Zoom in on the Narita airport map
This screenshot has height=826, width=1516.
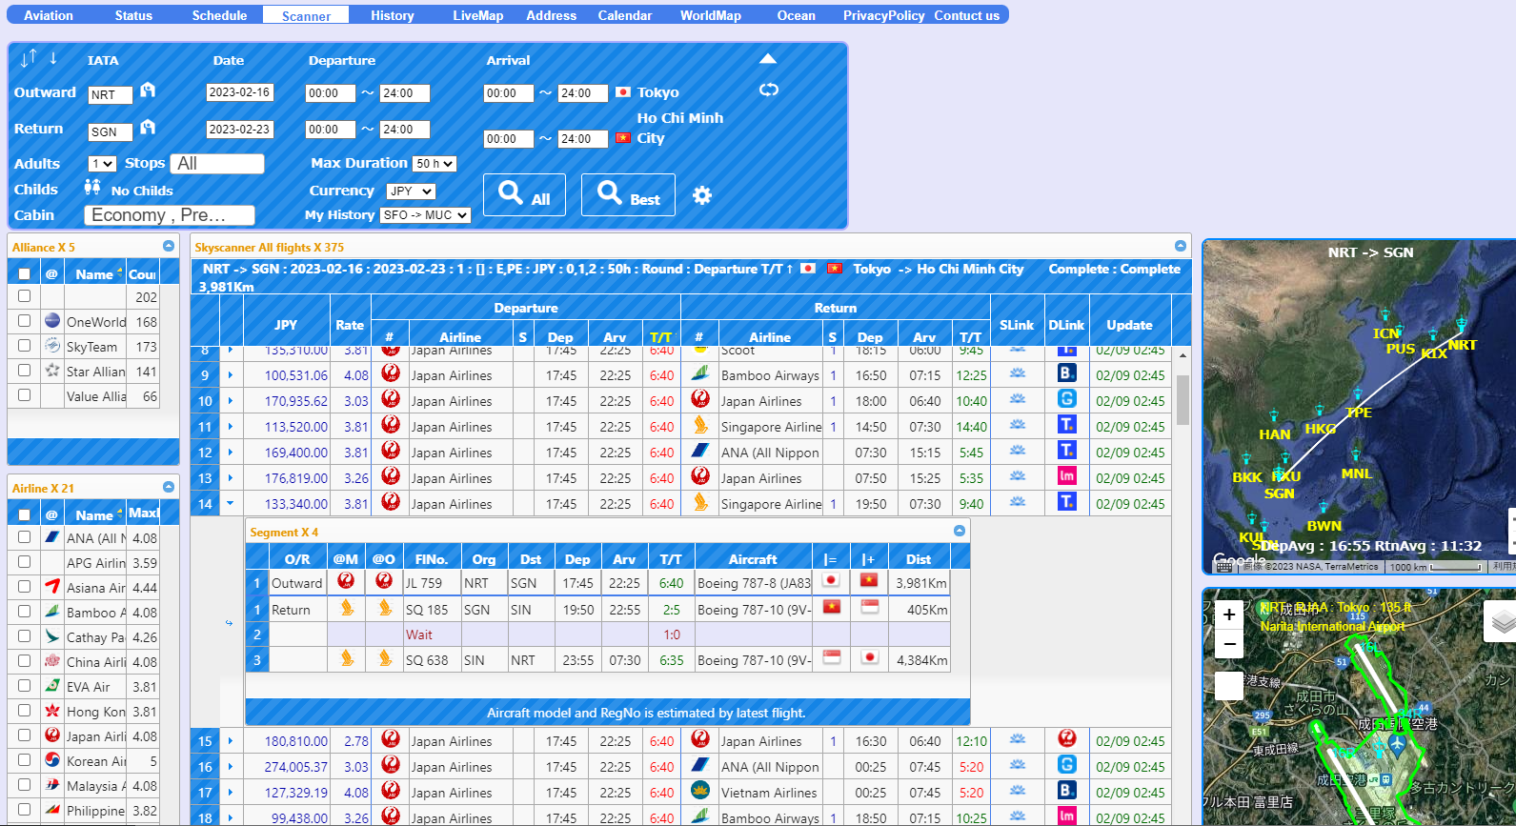click(1229, 614)
